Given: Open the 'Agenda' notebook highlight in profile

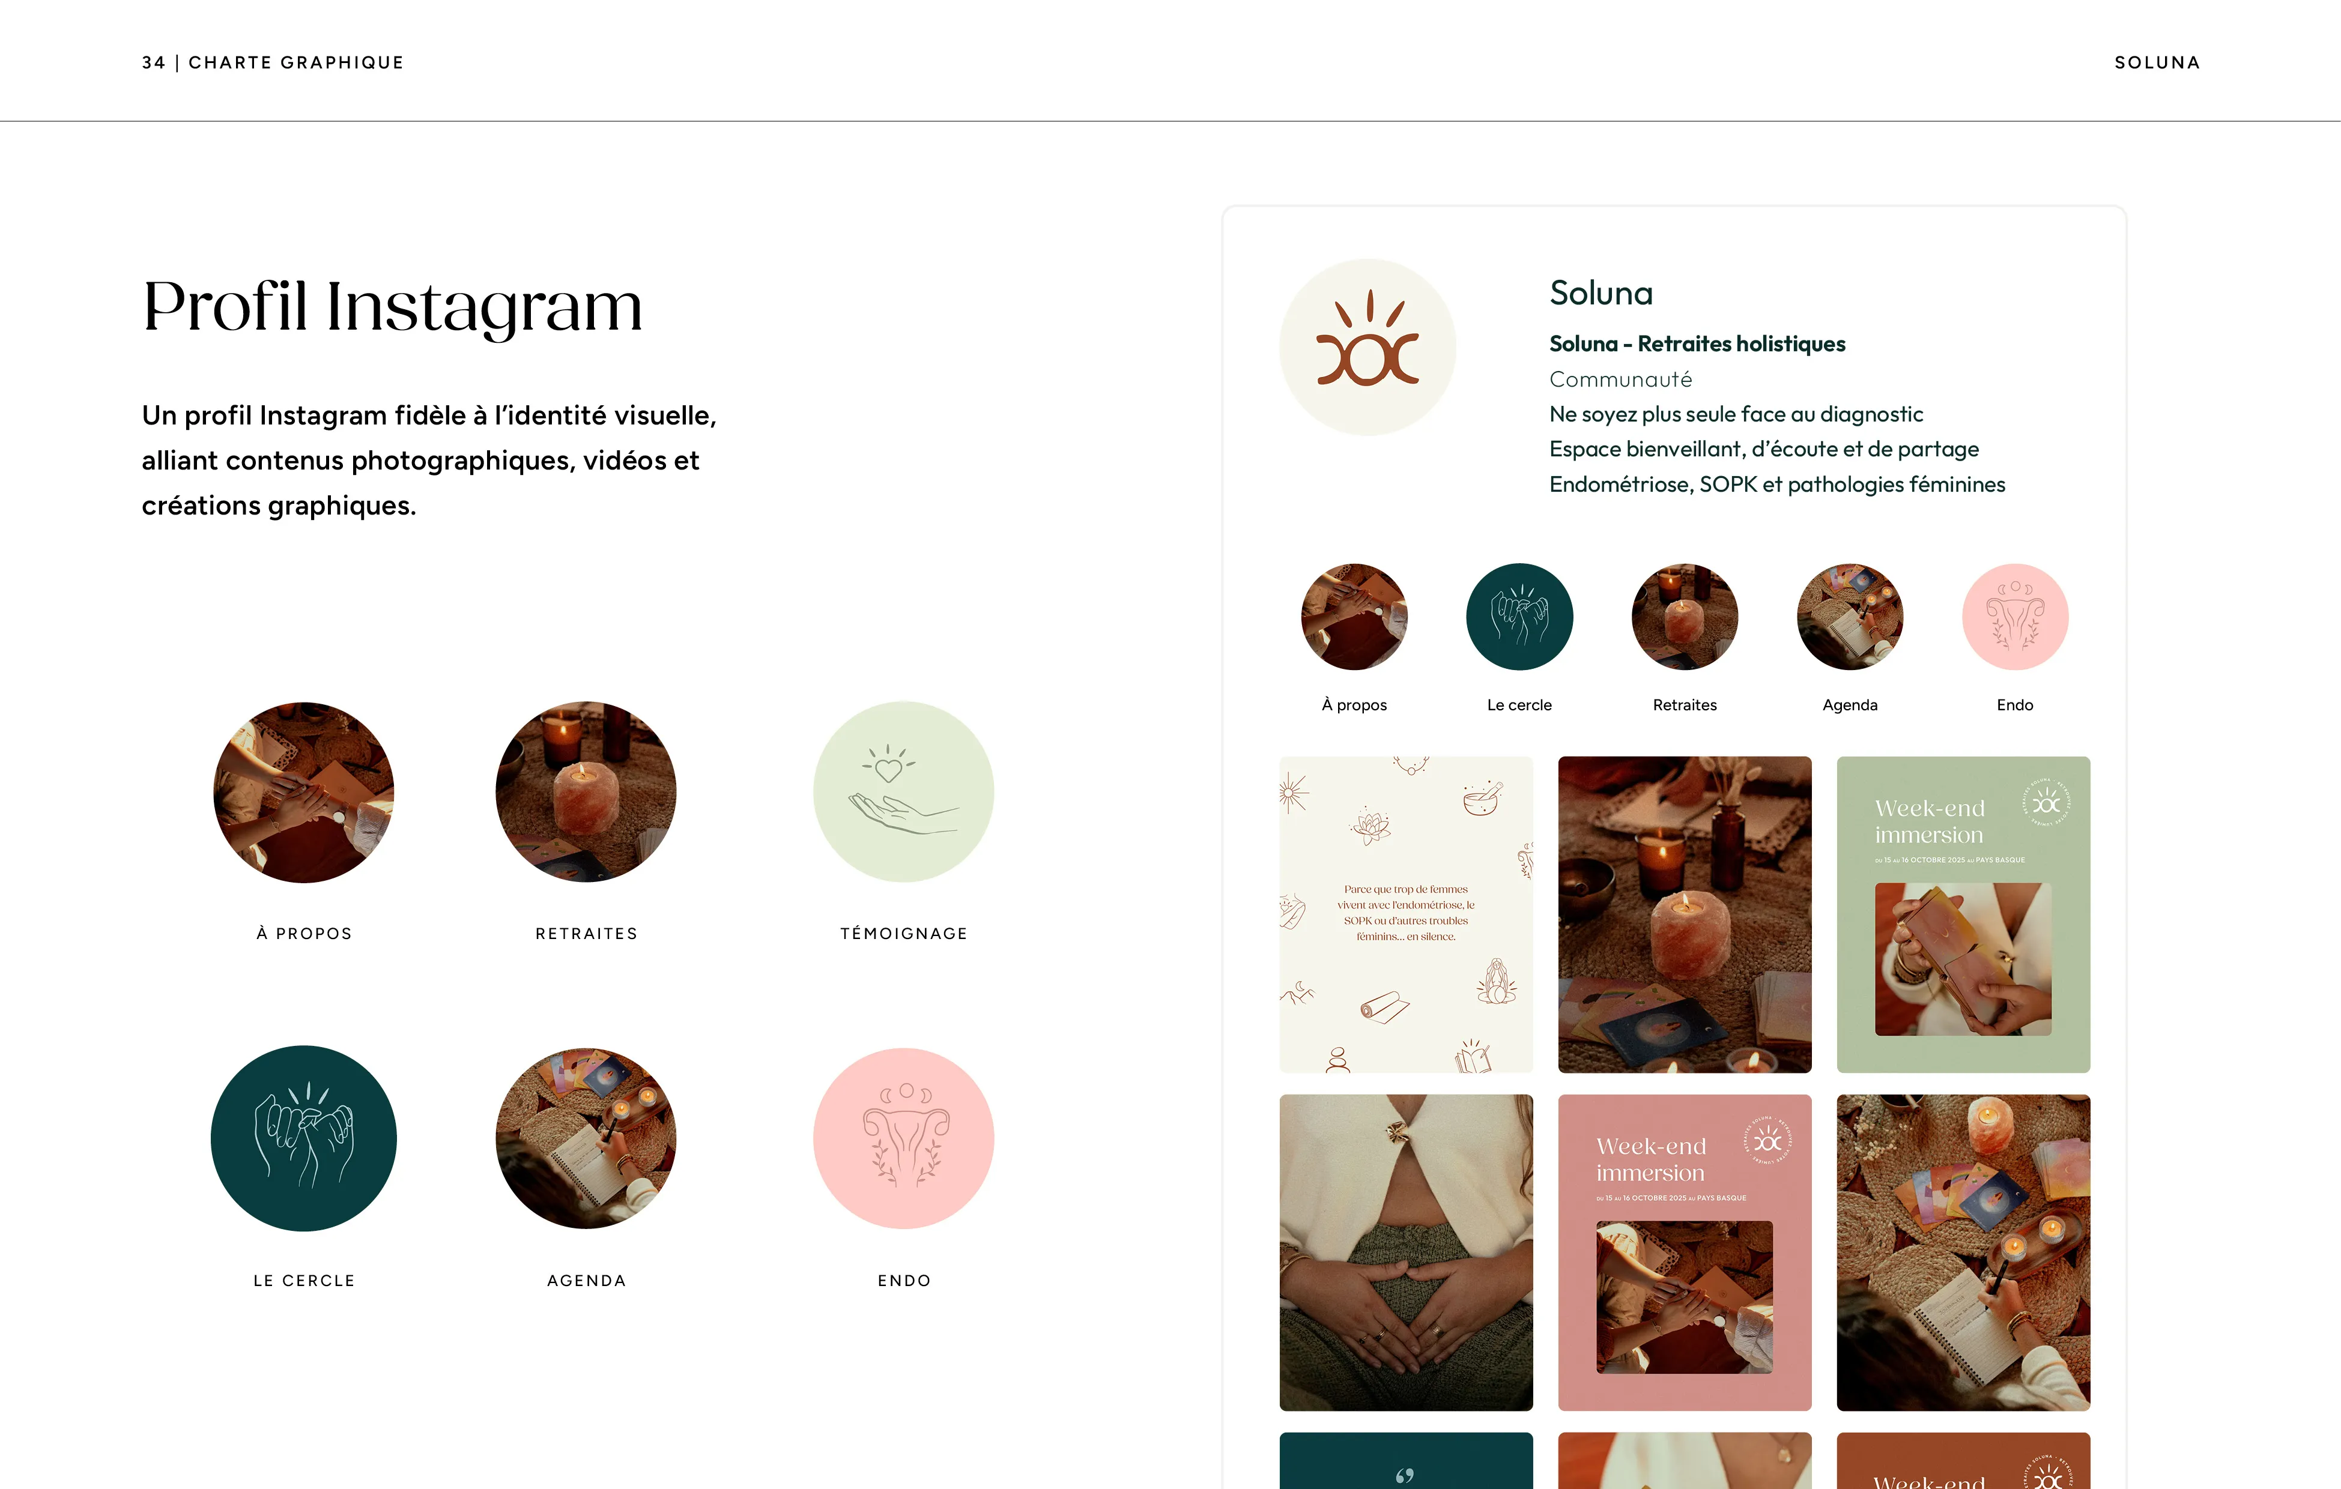Looking at the screenshot, I should click(1850, 616).
